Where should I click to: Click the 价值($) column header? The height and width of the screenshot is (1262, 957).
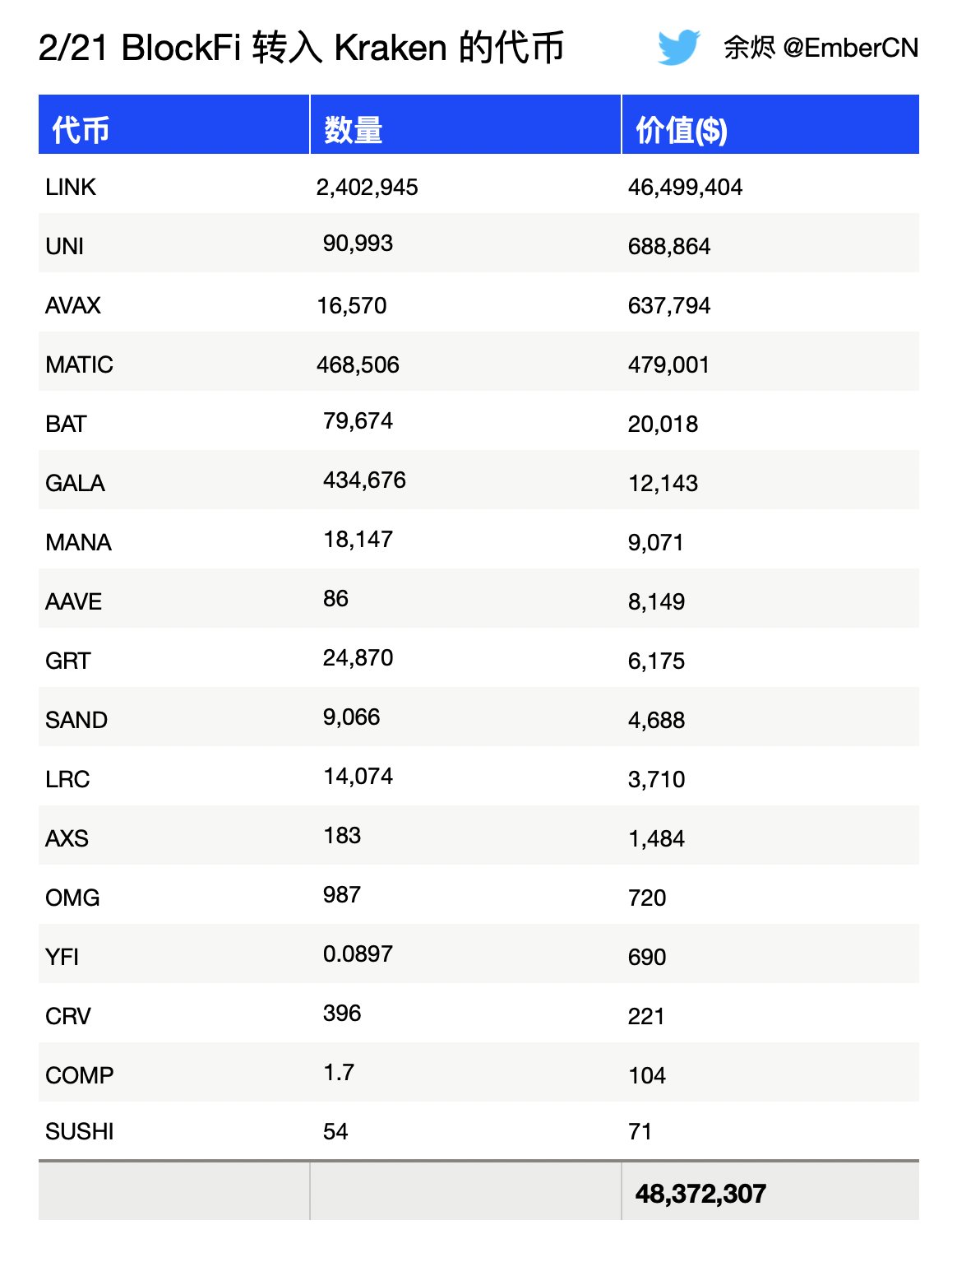point(682,130)
